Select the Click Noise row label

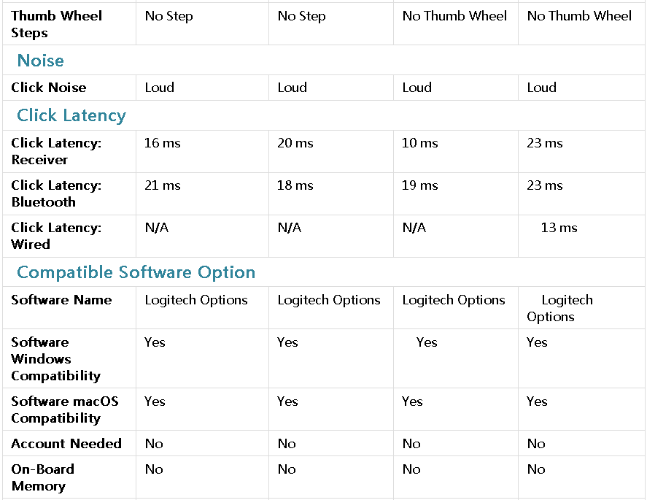[x=49, y=87]
